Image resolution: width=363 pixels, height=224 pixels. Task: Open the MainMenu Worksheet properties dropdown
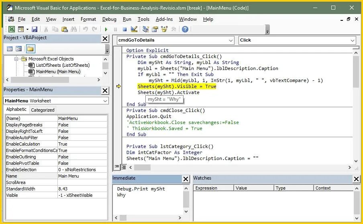[x=105, y=101]
